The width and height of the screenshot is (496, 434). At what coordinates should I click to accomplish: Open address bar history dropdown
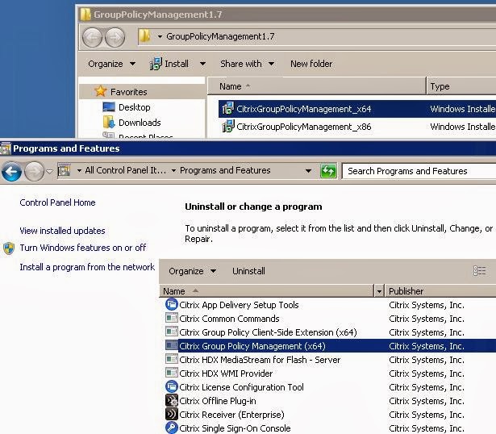pyautogui.click(x=308, y=171)
